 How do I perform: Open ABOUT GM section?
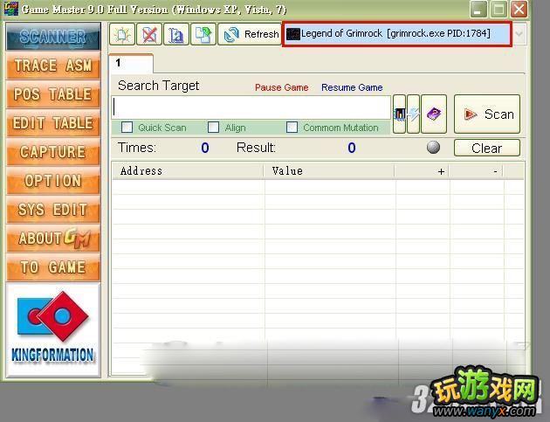coord(53,239)
